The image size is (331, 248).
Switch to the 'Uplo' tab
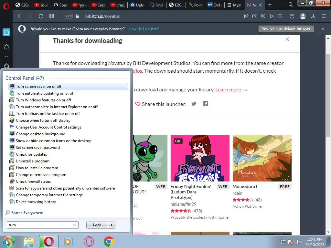[137, 5]
